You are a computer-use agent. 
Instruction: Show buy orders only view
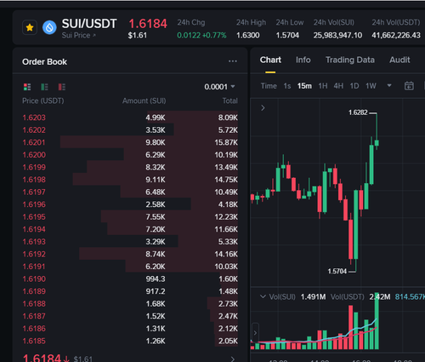pos(44,87)
